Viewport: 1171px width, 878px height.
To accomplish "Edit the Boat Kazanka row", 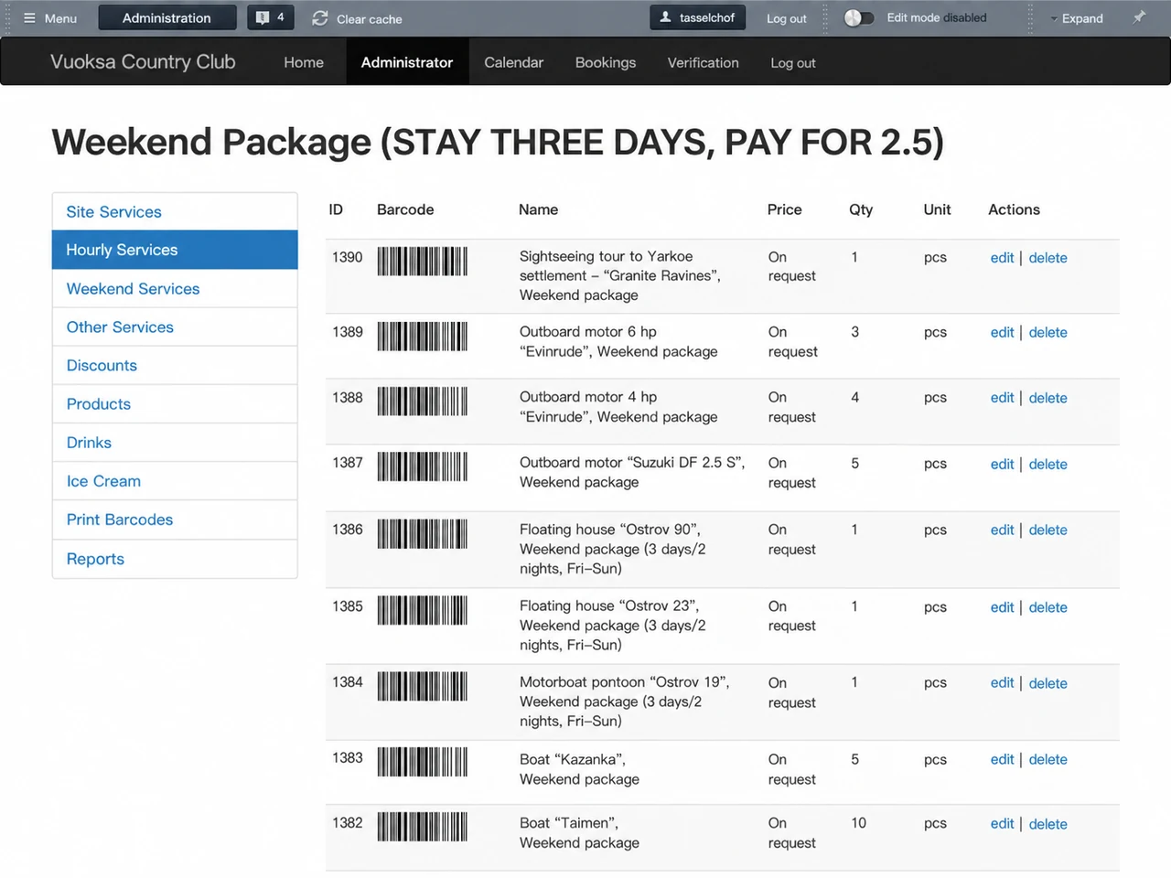I will coord(1002,760).
